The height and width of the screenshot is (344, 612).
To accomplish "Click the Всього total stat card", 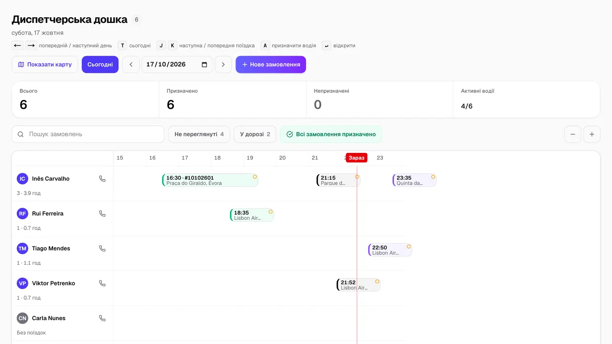I will click(85, 99).
